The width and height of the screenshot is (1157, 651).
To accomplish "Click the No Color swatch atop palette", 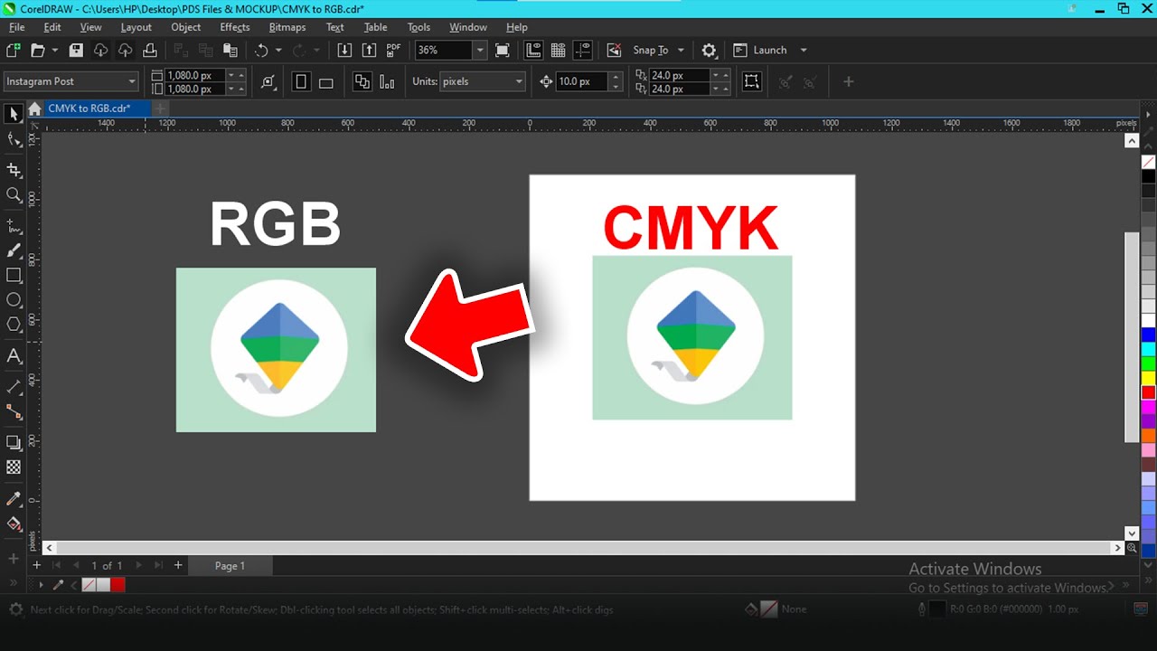I will [x=1148, y=162].
